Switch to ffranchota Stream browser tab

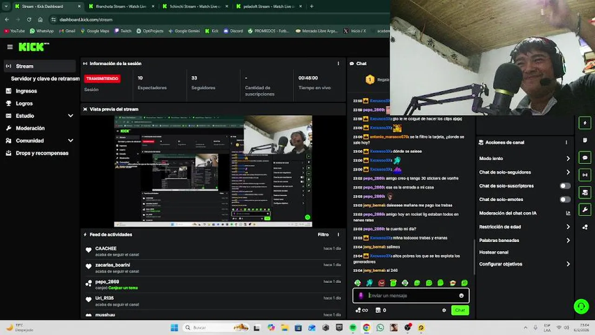122,7
